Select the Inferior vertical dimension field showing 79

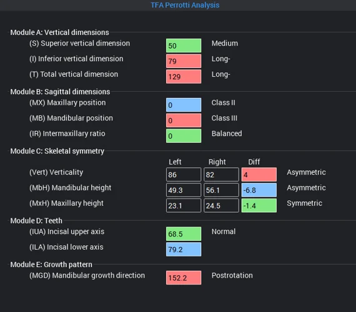[x=184, y=61]
